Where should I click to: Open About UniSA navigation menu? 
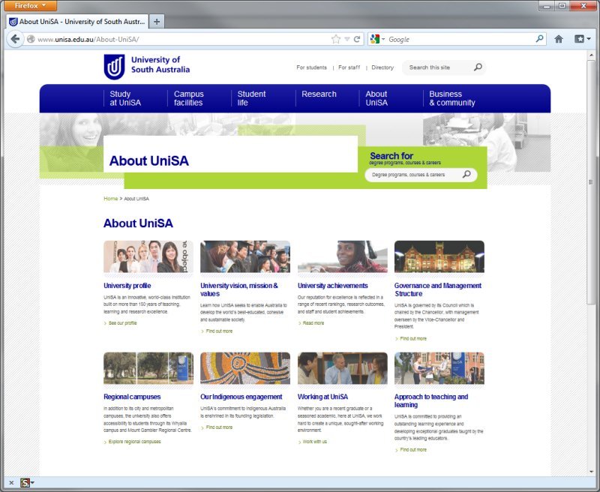tap(376, 98)
